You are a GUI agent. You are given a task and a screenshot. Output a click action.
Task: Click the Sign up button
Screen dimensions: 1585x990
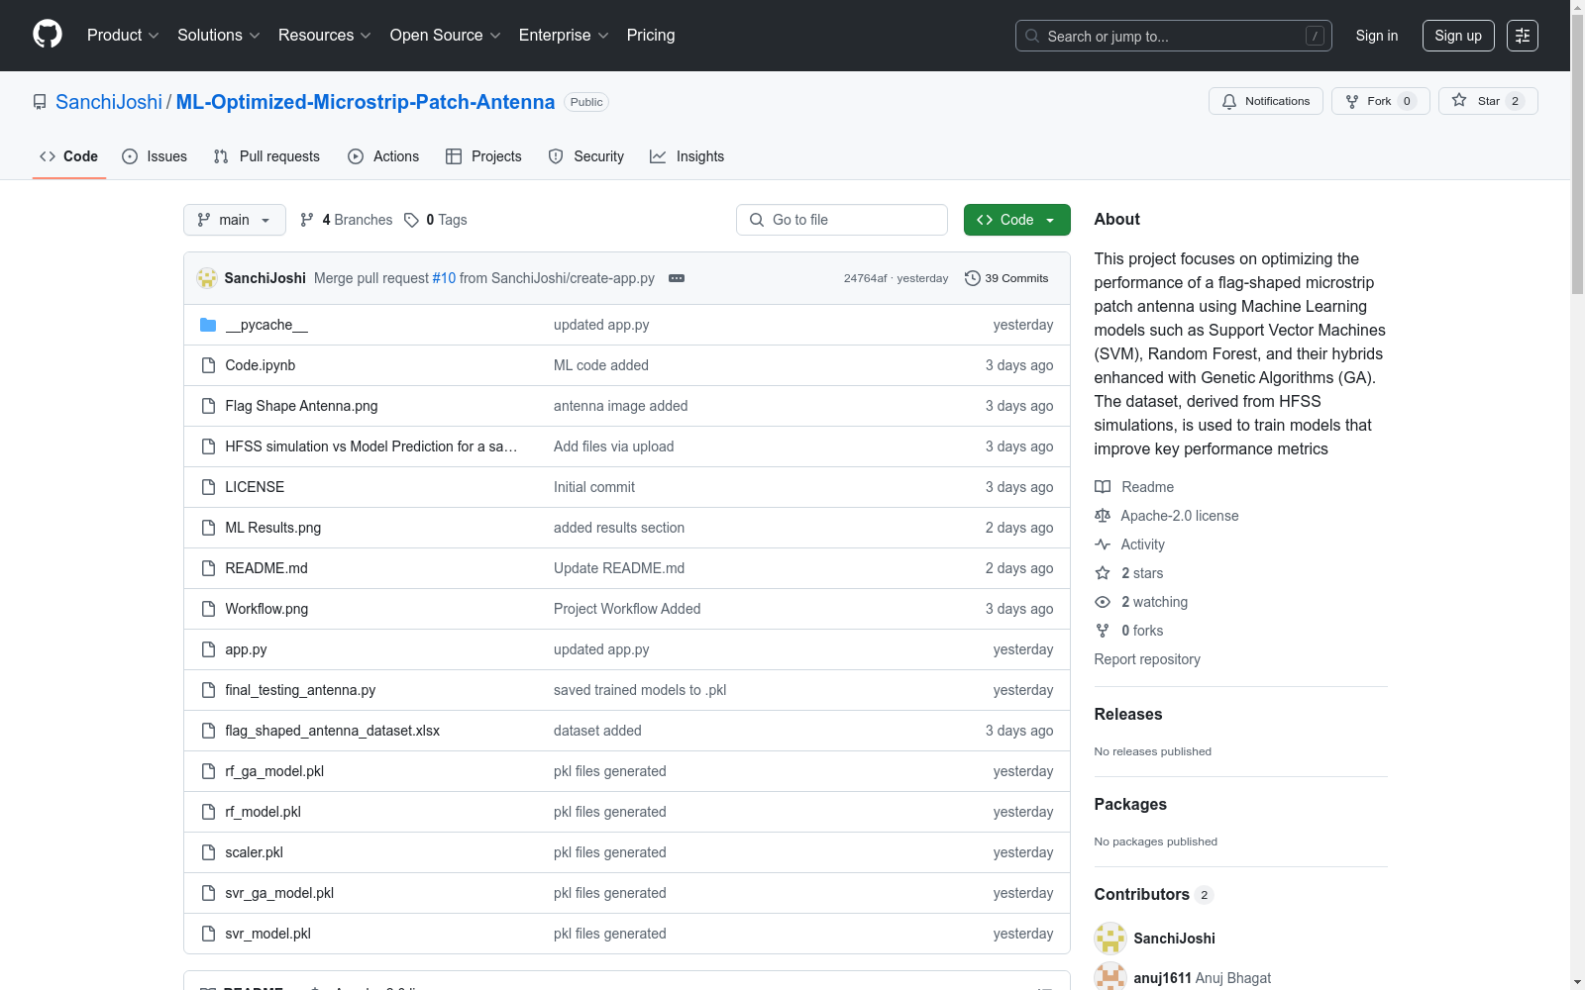(1458, 36)
